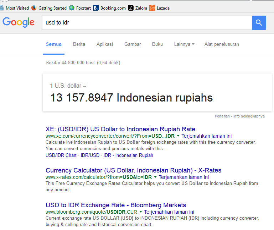Viewport: 274px width, 230px height.
Task: Switch to the Buku tab
Action: click(157, 44)
